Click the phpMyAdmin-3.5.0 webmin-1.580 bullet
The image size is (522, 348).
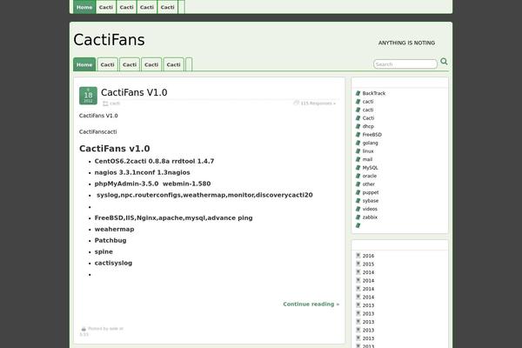coord(152,184)
